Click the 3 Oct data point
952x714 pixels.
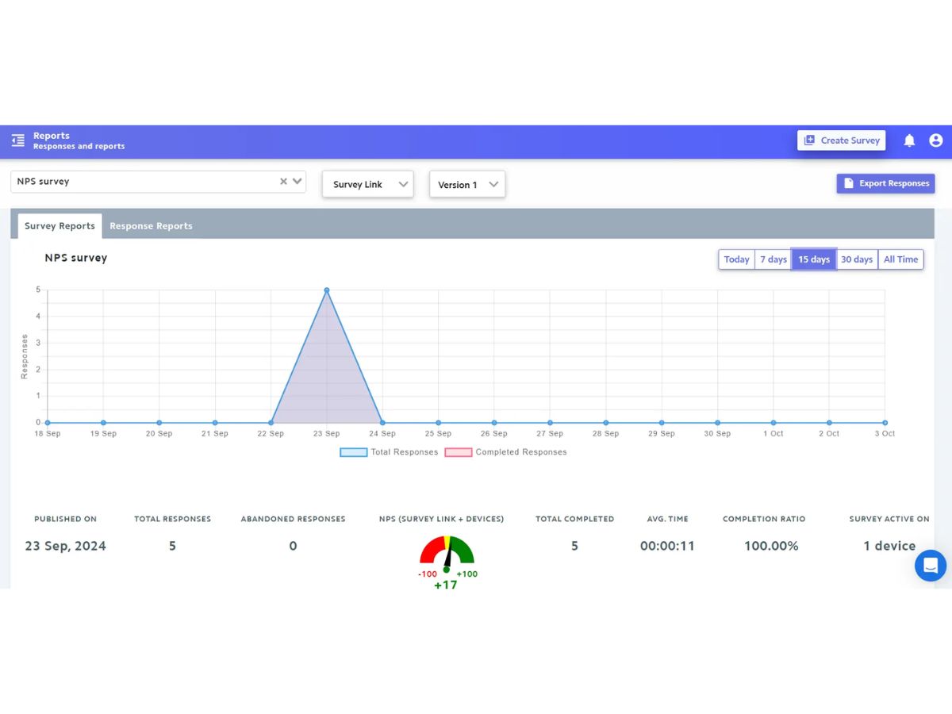(x=885, y=423)
